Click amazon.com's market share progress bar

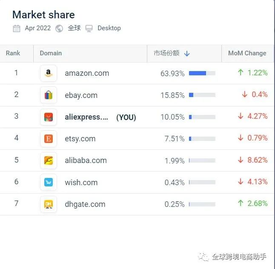pos(202,73)
